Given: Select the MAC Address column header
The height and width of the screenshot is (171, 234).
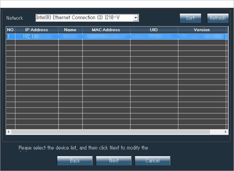Looking at the screenshot, I should (x=106, y=30).
